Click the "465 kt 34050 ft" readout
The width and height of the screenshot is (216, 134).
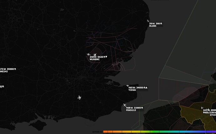tap(138, 88)
